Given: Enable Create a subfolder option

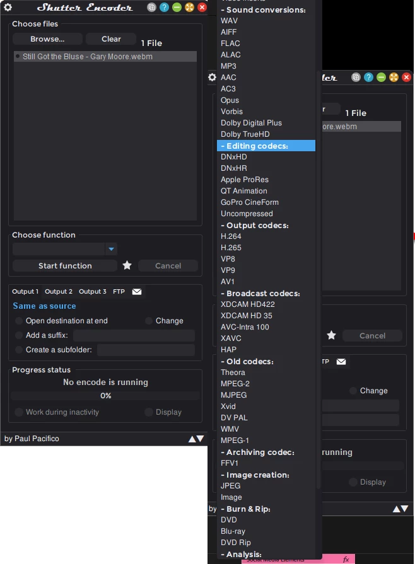Looking at the screenshot, I should click(x=19, y=350).
